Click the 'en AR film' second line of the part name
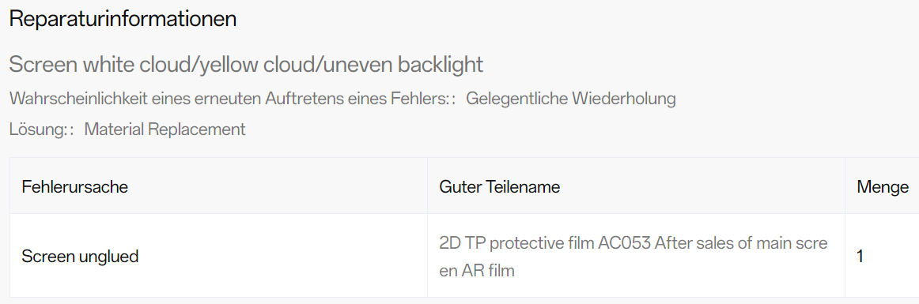Screen dimensions: 919x304 click(x=476, y=271)
